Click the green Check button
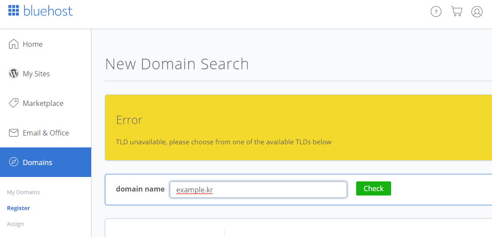492x237 pixels. click(373, 188)
